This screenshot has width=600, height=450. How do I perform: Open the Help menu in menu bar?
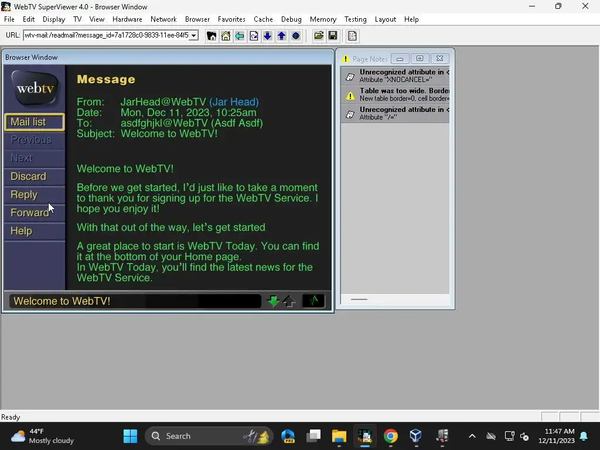(x=411, y=19)
